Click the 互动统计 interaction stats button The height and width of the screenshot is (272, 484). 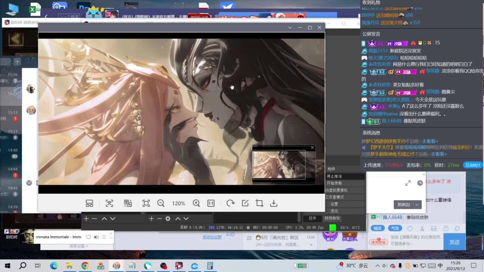(473, 165)
